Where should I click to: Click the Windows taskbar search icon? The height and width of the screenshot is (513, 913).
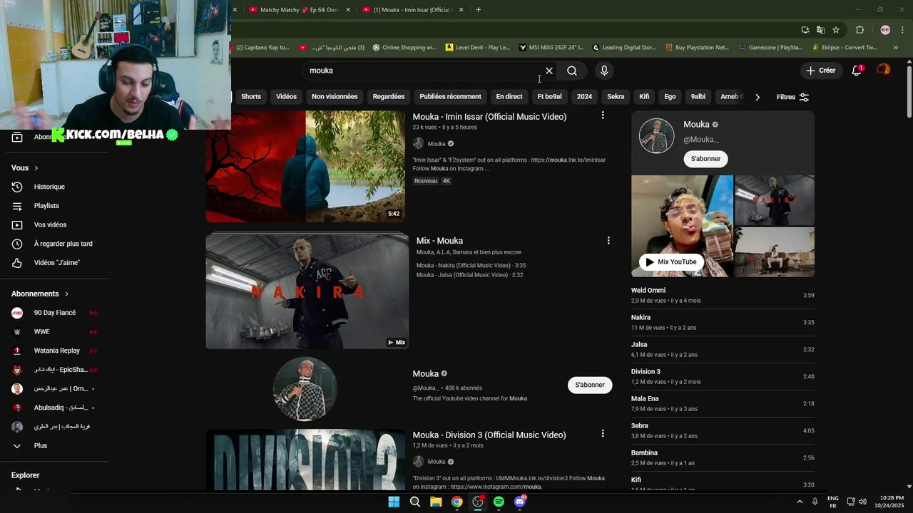414,502
